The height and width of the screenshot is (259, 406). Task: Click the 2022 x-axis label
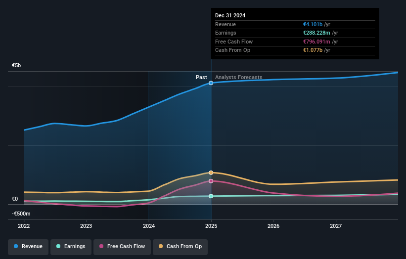point(24,226)
